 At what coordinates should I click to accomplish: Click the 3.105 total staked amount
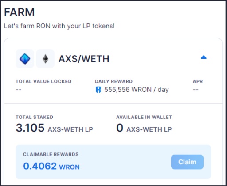[30, 128]
